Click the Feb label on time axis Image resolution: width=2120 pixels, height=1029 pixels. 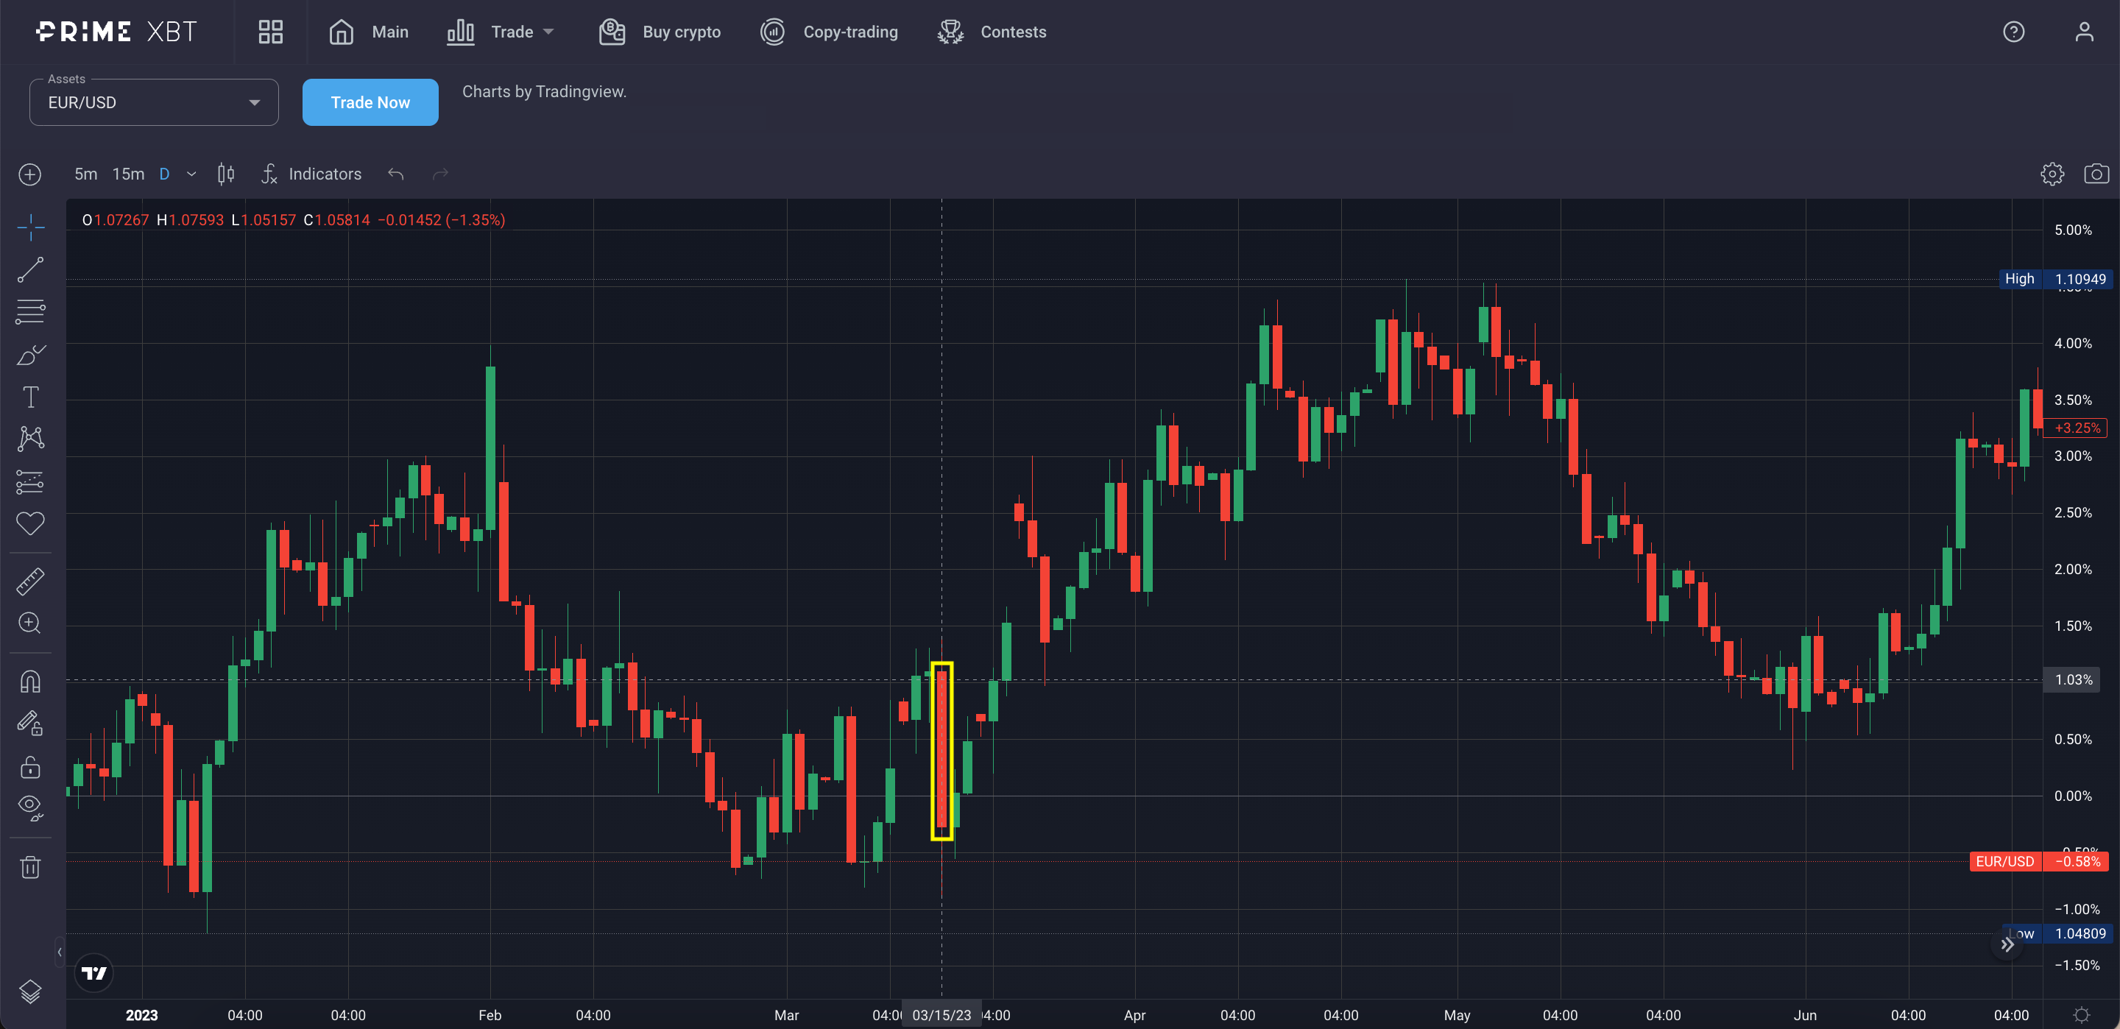tap(490, 1015)
